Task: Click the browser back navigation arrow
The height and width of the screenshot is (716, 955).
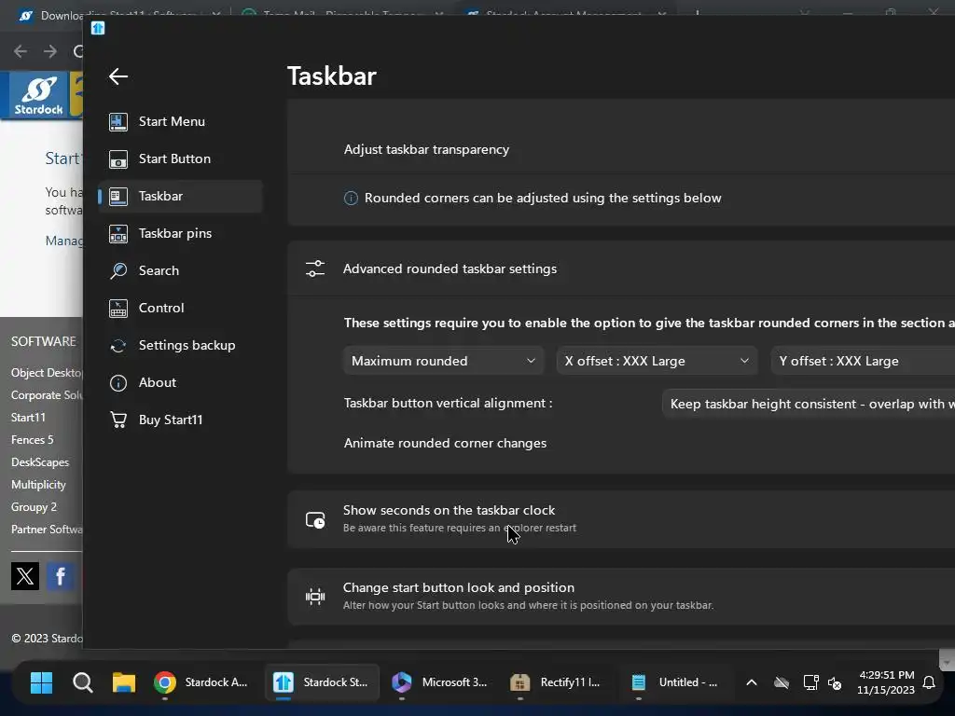Action: click(21, 51)
